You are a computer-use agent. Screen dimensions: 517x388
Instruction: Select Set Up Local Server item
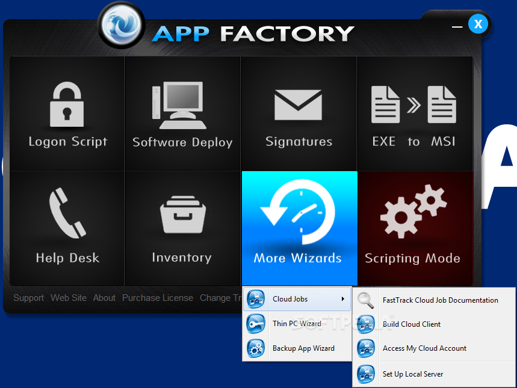pos(434,374)
